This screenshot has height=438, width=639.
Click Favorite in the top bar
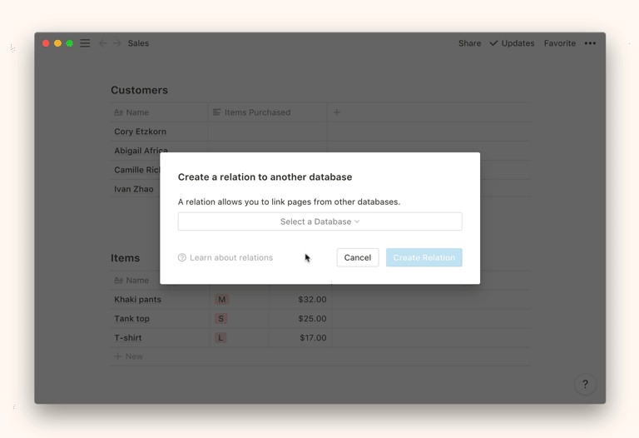(x=559, y=43)
